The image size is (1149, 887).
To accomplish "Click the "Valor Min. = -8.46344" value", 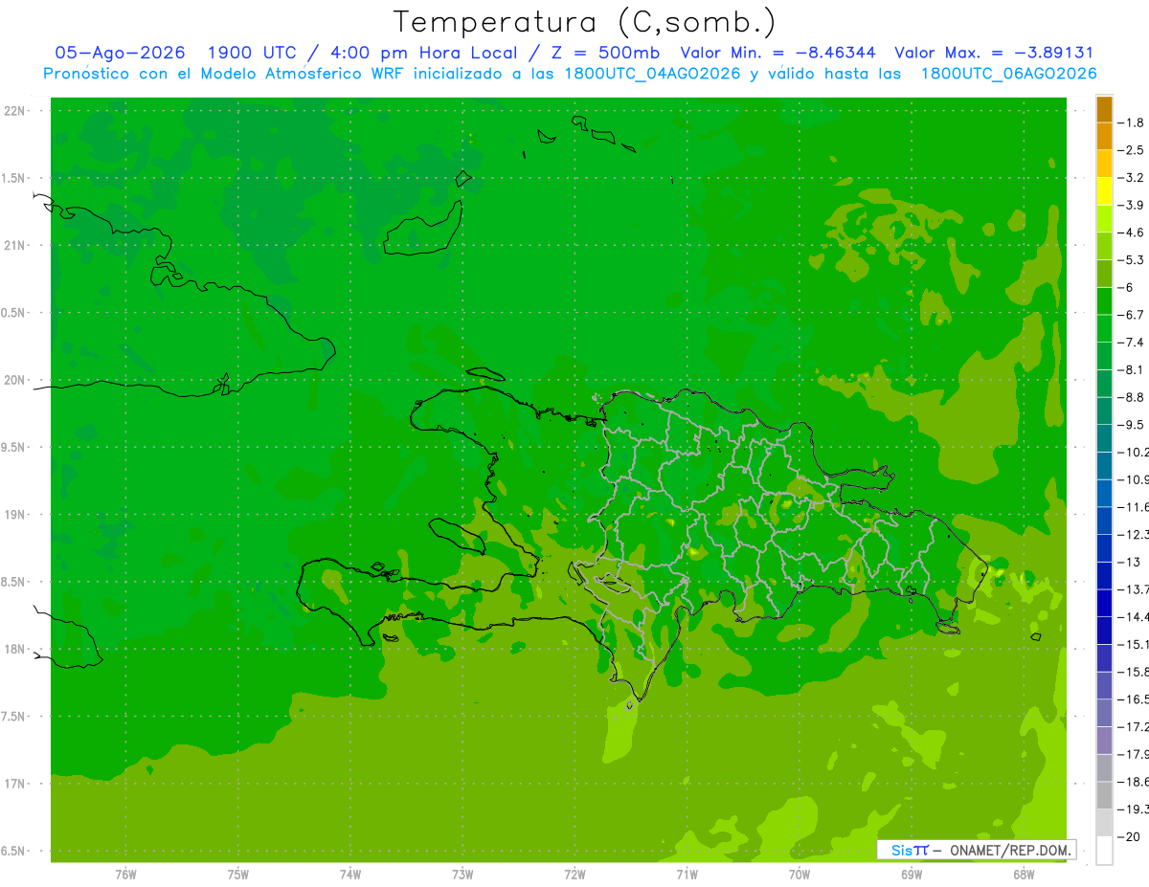I will (x=777, y=53).
